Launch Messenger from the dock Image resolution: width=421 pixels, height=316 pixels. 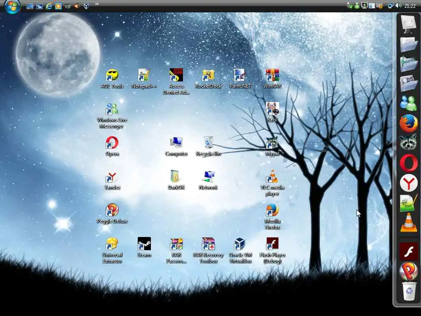[408, 103]
